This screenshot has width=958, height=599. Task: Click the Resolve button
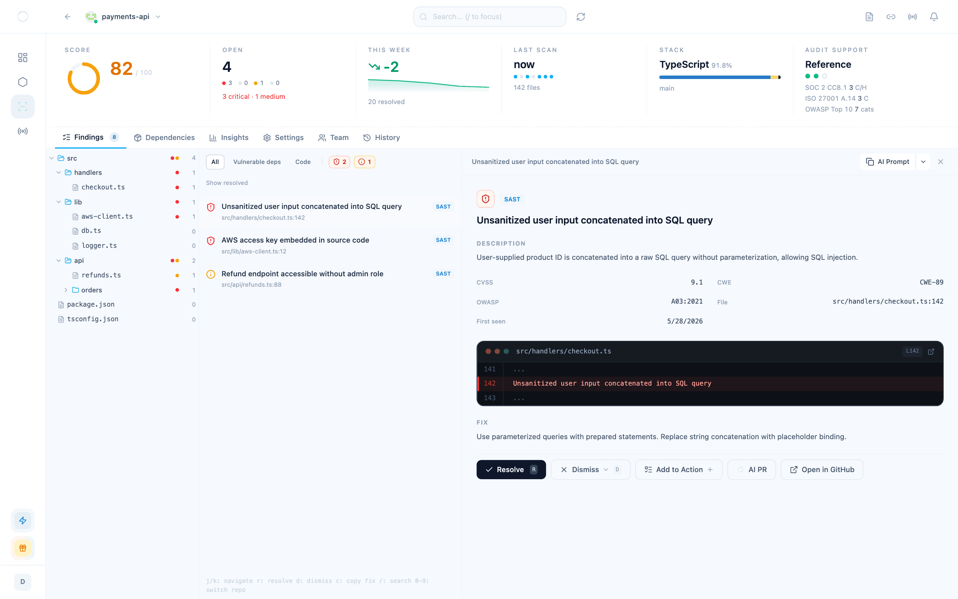[x=511, y=469]
